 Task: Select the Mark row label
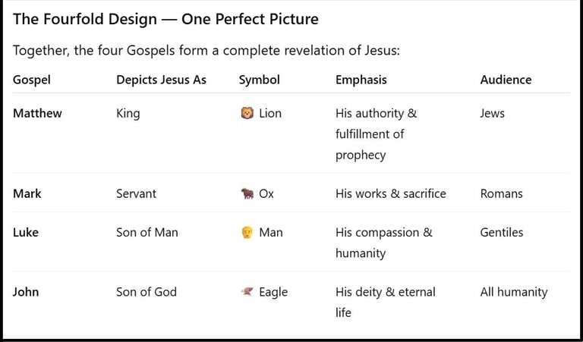click(x=27, y=193)
